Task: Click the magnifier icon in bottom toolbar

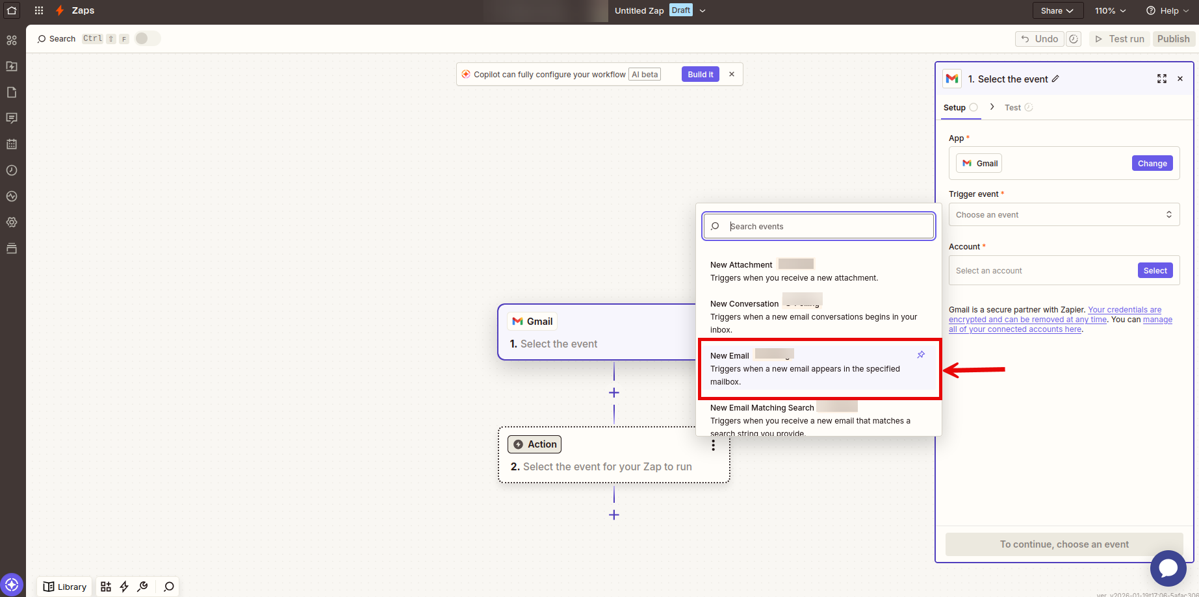Action: [x=169, y=587]
